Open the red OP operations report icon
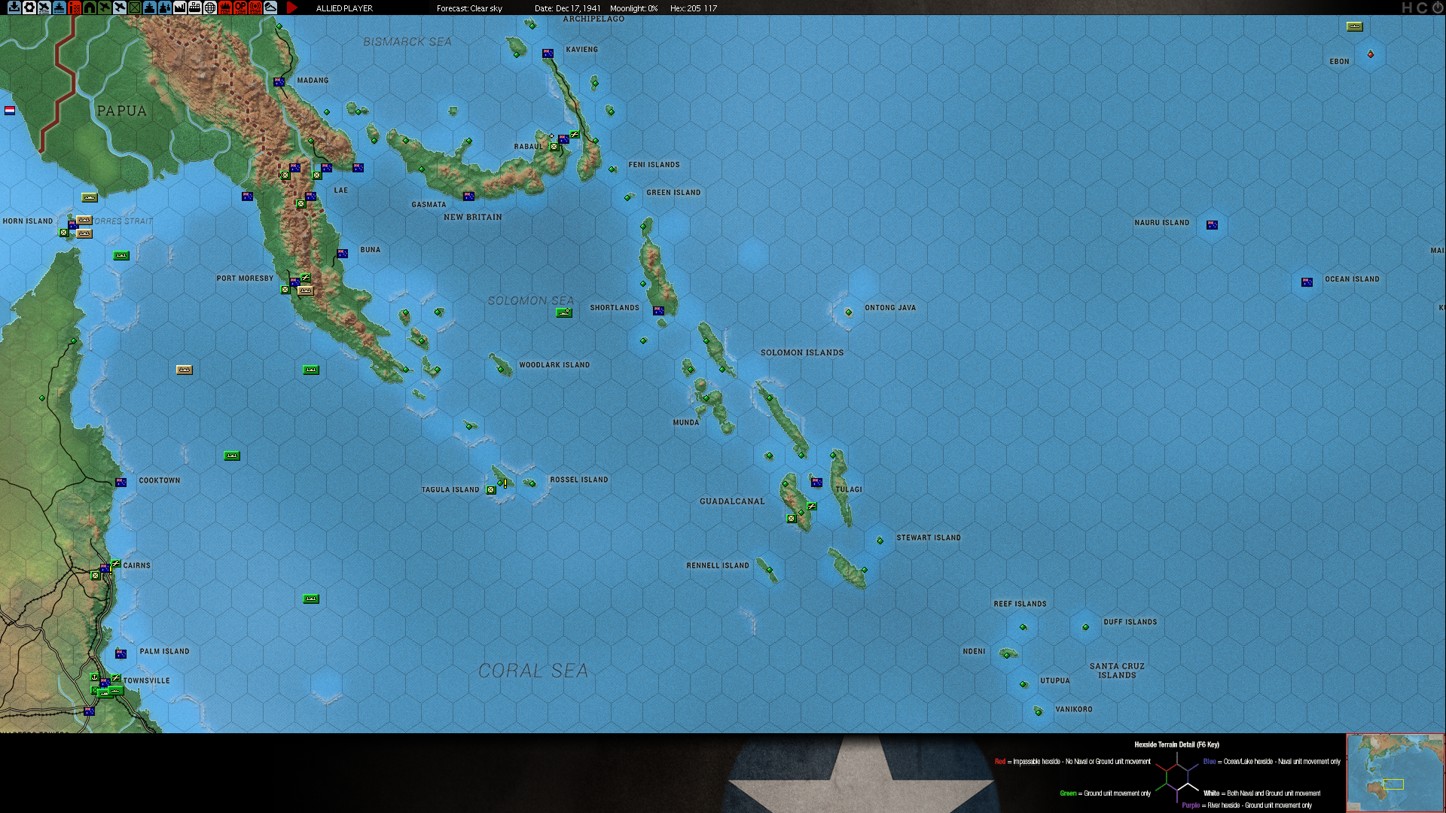 (240, 8)
